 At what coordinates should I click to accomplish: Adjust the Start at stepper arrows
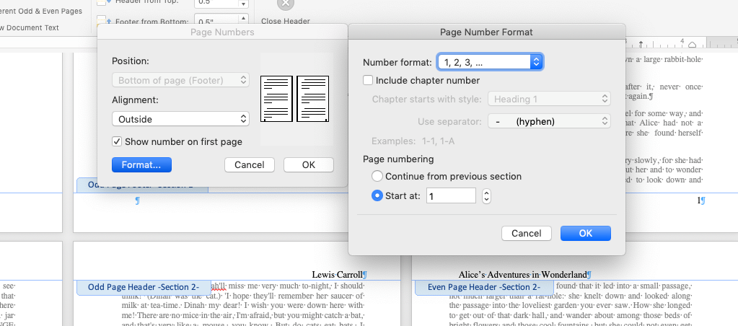pos(487,195)
